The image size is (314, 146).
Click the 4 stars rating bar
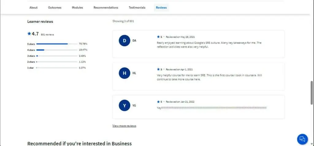click(57, 50)
